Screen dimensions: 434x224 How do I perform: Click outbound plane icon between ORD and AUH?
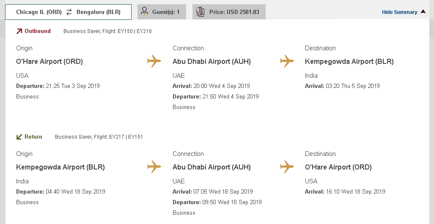point(154,61)
